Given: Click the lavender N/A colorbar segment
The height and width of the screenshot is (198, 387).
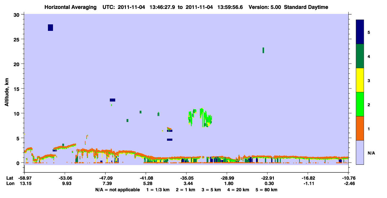Looking at the screenshot, I should tap(360, 152).
